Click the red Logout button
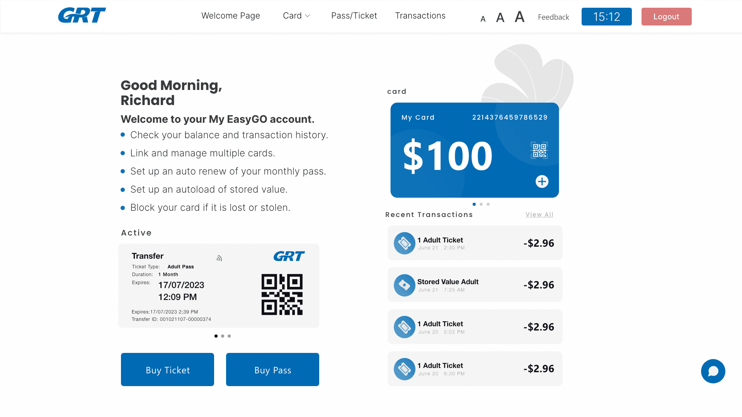Image resolution: width=742 pixels, height=417 pixels. click(x=667, y=17)
